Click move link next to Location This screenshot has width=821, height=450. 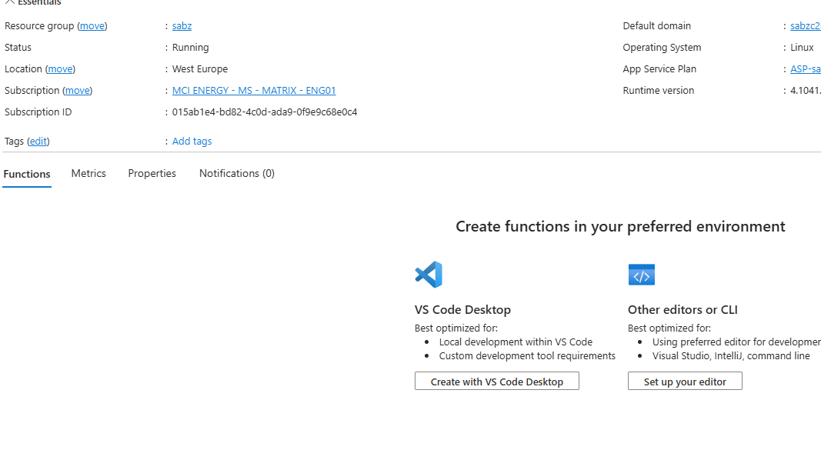pyautogui.click(x=60, y=68)
